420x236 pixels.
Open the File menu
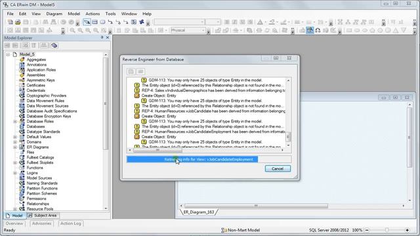(x=10, y=14)
